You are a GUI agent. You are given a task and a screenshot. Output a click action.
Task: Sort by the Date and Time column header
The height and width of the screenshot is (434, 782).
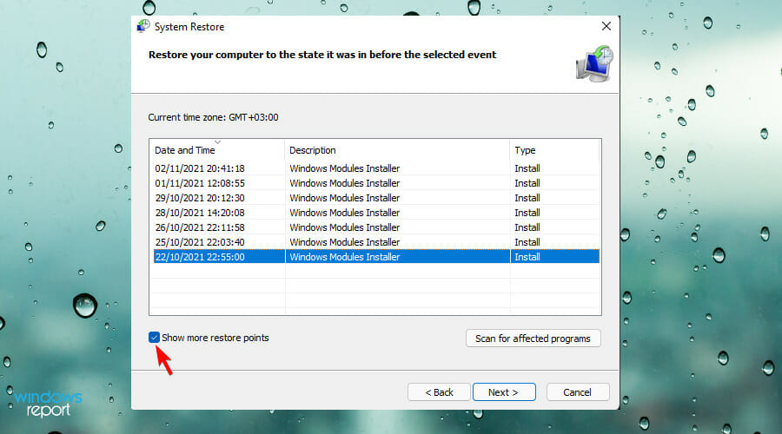click(217, 150)
